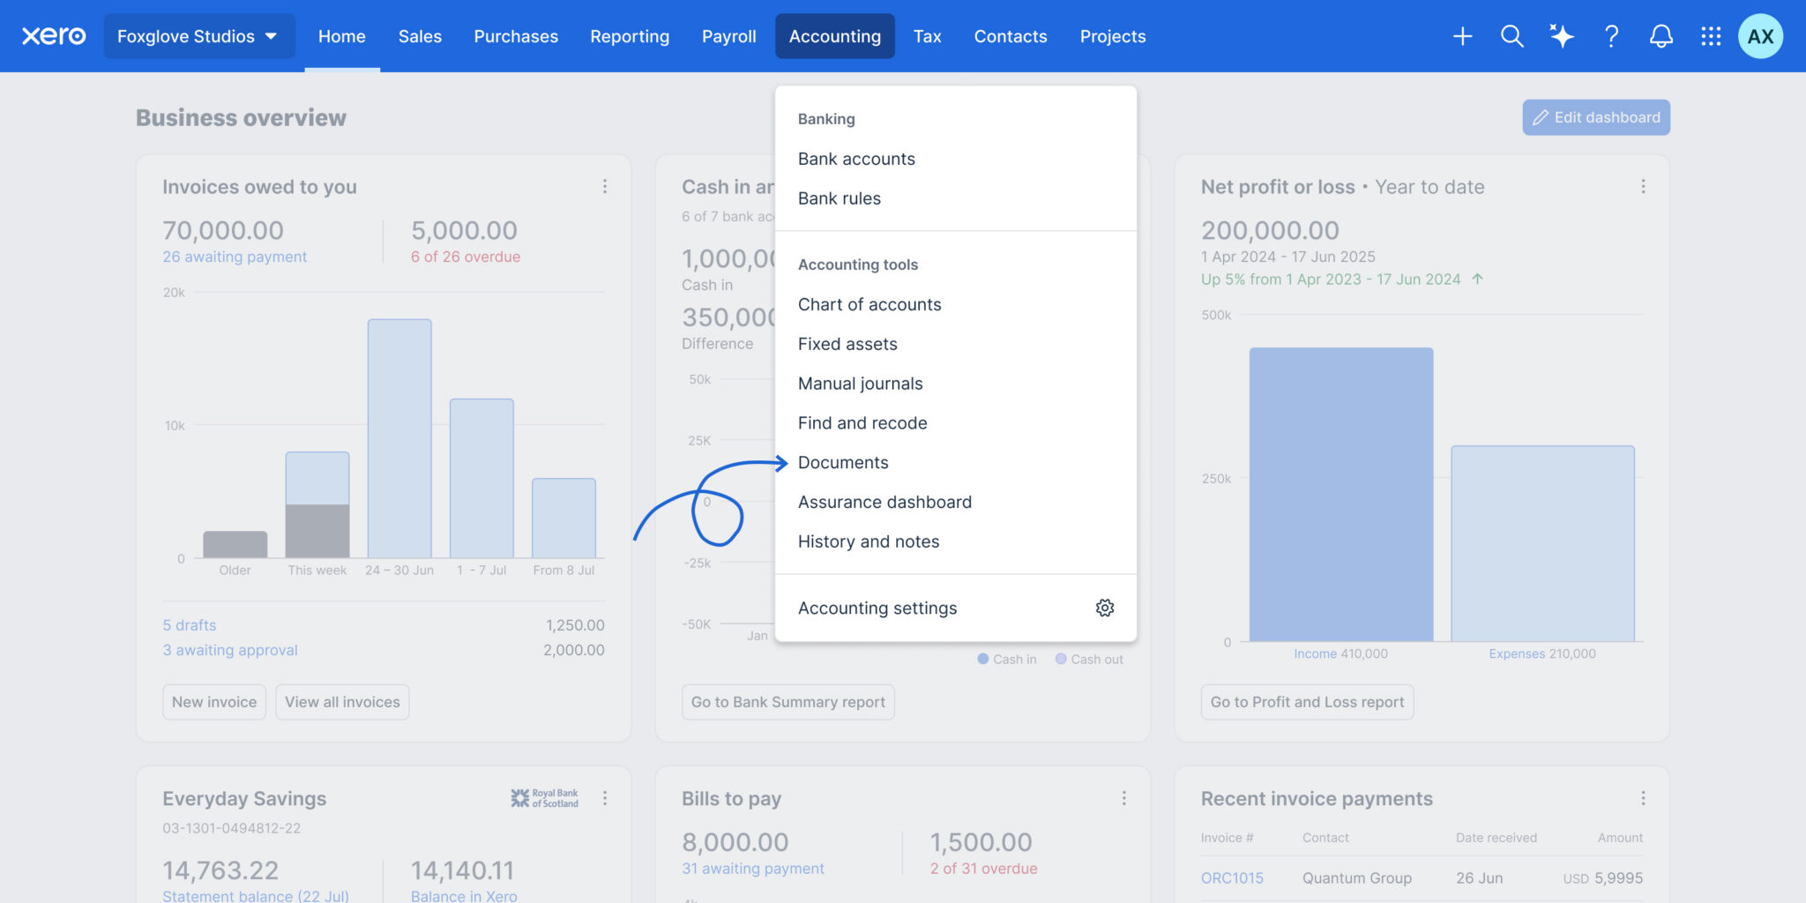Screen dimensions: 1806x903
Task: Open the search magnifier icon
Action: tap(1511, 36)
